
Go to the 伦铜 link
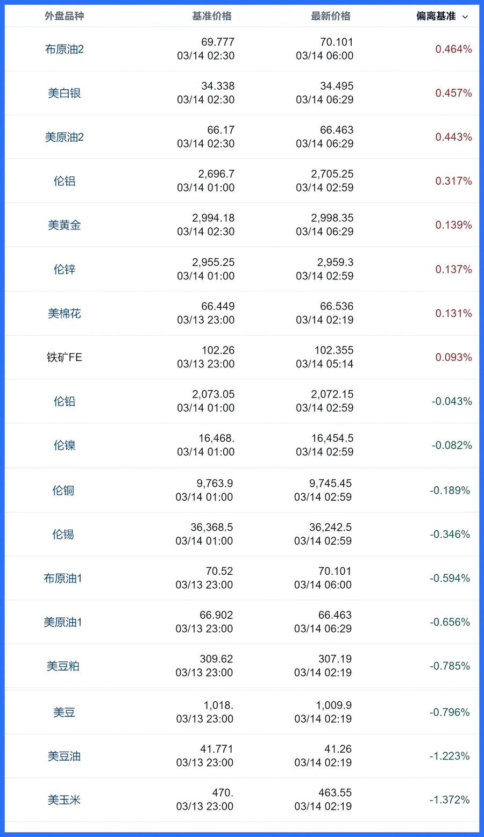click(x=63, y=490)
